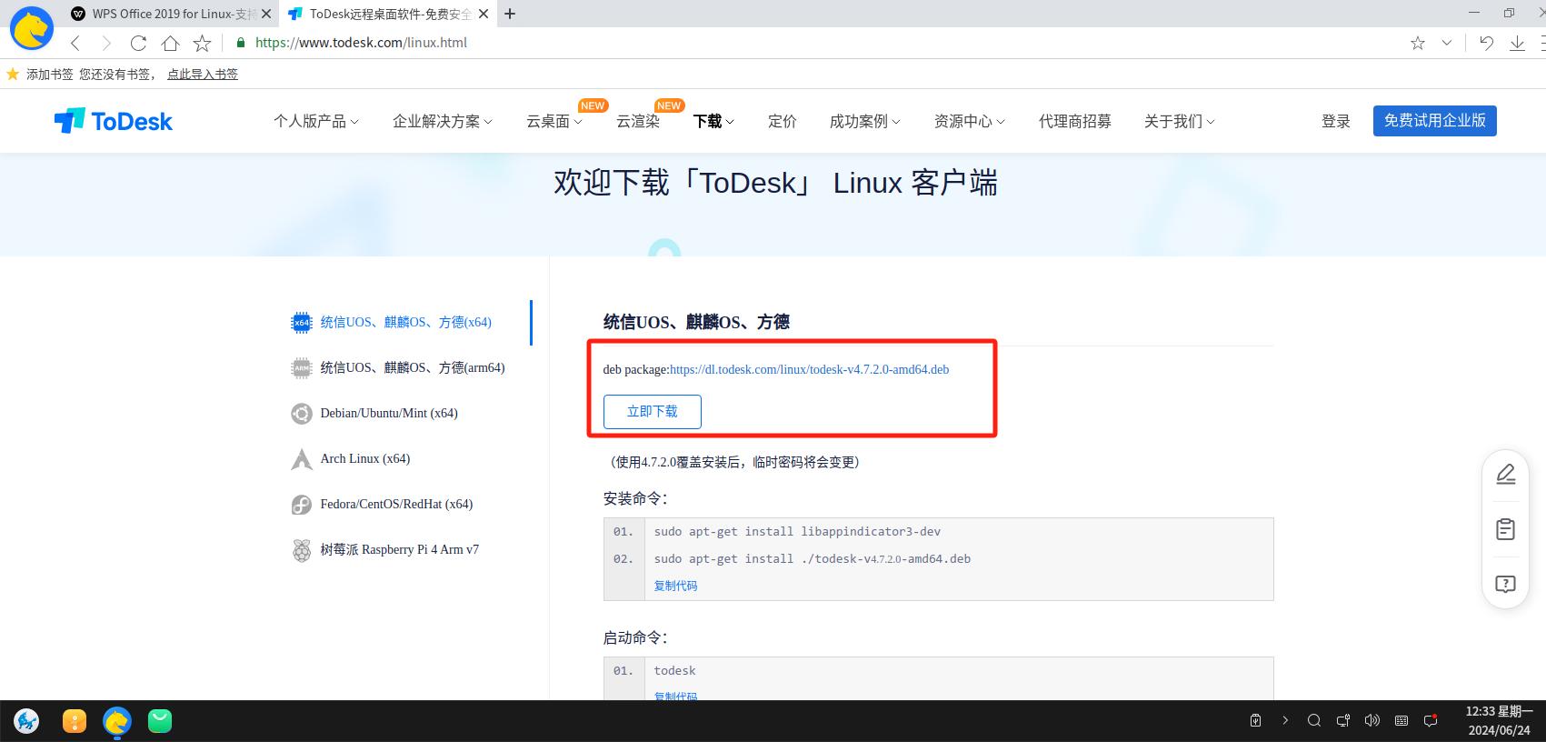Viewport: 1546px width, 742px height.
Task: Select the ToDesk远程桌面软件 tab
Action: pos(389,14)
